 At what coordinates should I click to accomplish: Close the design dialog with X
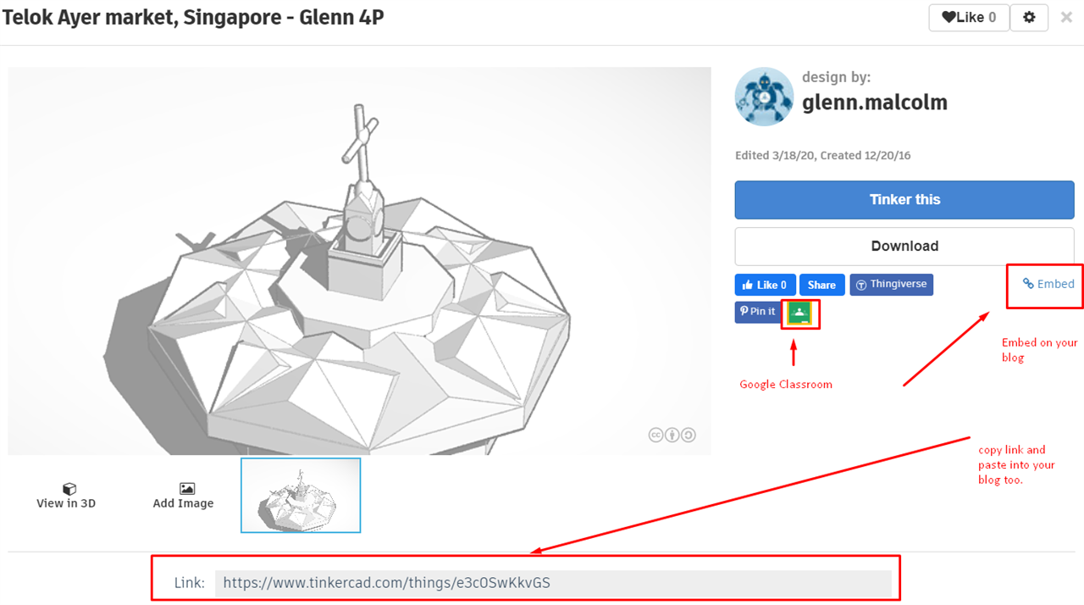1066,17
